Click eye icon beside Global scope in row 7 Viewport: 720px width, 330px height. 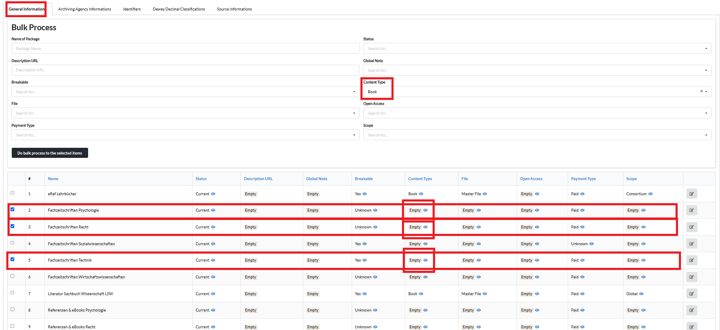[x=641, y=294]
